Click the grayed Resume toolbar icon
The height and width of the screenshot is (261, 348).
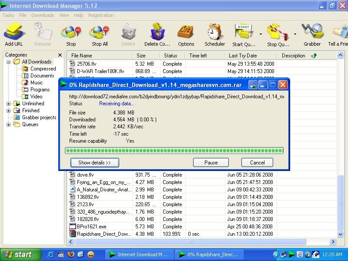(x=43, y=35)
